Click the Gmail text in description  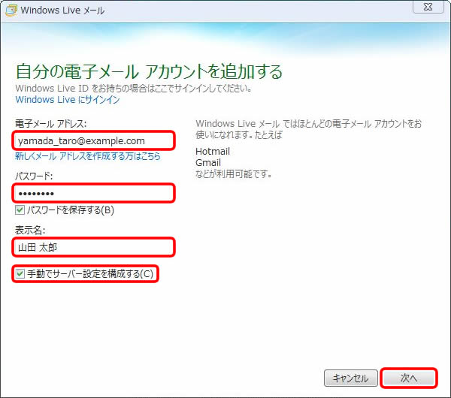pyautogui.click(x=207, y=163)
